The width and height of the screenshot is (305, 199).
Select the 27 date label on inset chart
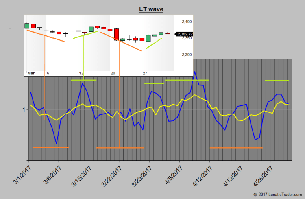pos(145,73)
